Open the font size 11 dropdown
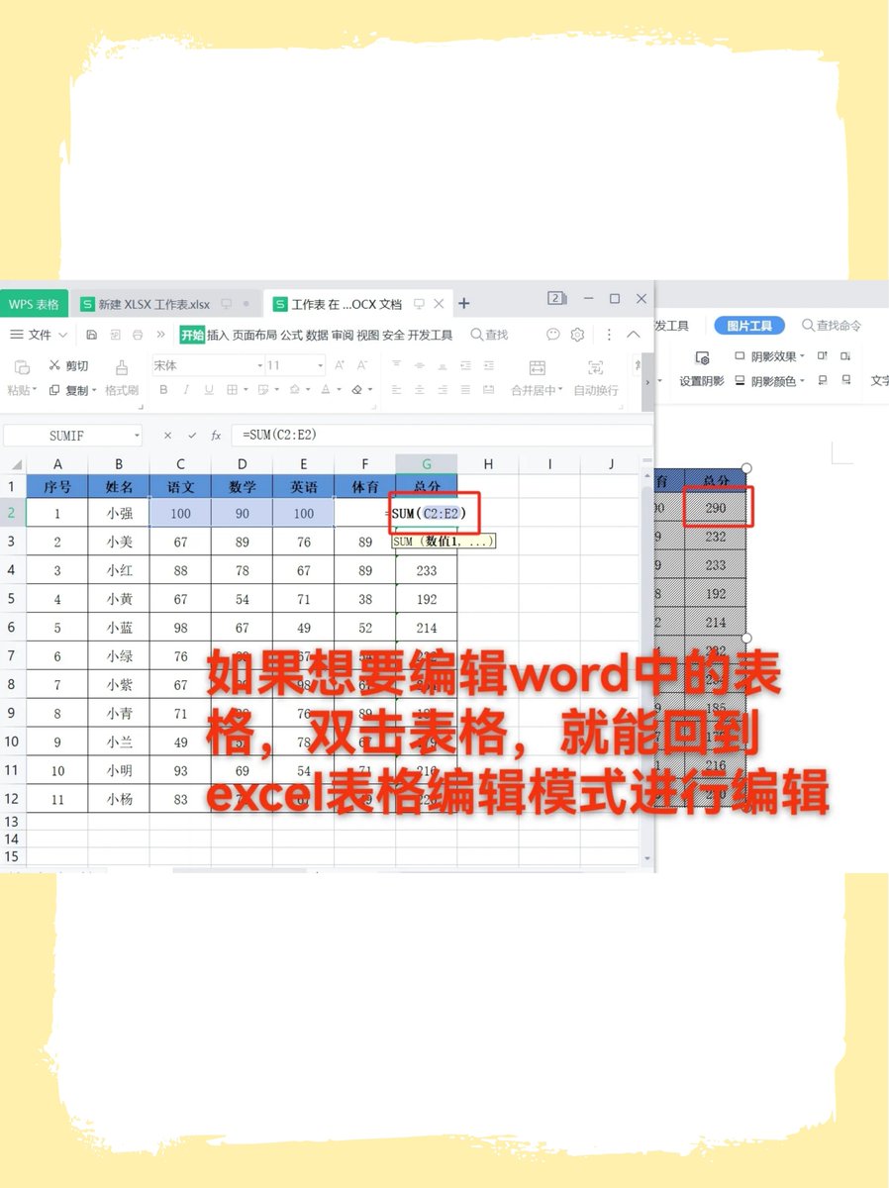 pos(320,365)
